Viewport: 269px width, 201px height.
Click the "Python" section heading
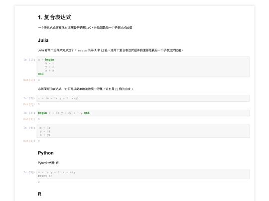click(46, 153)
